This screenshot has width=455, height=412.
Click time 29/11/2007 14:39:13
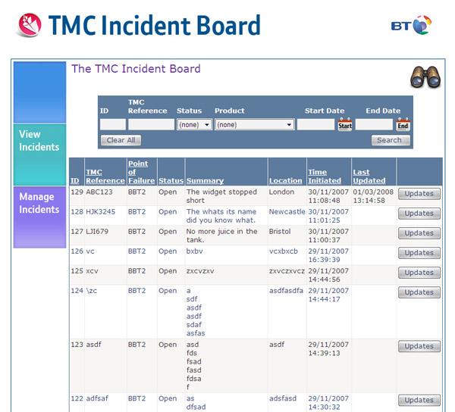(328, 348)
